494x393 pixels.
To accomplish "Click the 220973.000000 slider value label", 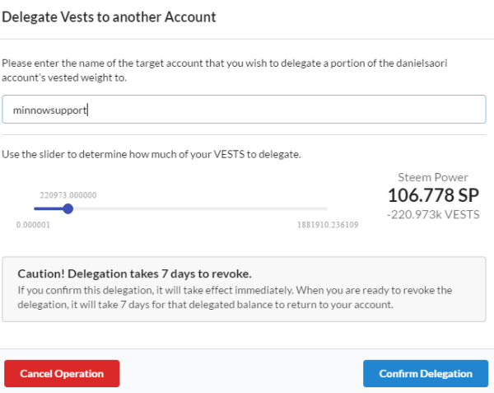I will 68,195.
